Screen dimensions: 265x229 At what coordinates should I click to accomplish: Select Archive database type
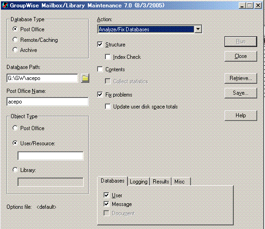tap(15, 50)
